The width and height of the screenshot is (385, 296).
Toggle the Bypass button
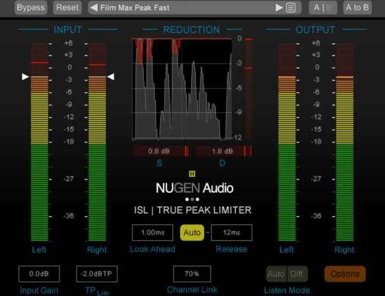(x=31, y=8)
